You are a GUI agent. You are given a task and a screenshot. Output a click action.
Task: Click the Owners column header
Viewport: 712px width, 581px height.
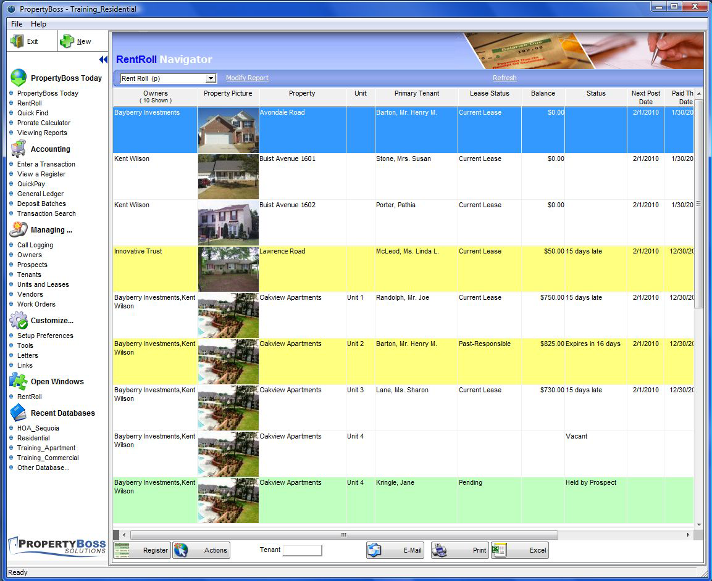pos(155,97)
